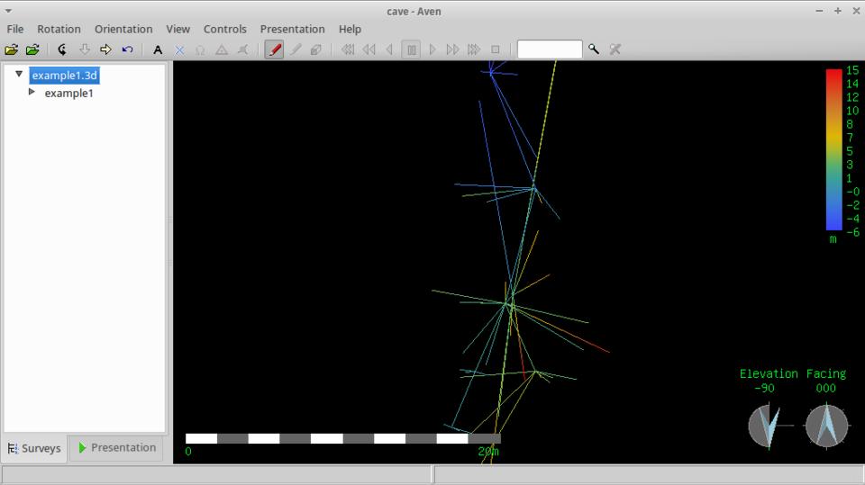Viewport: 865px width, 485px height.
Task: Switch to the Presentation tab
Action: click(116, 447)
